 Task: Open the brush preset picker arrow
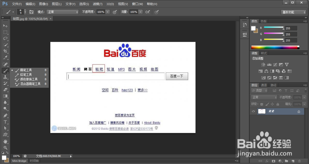pos(25,12)
